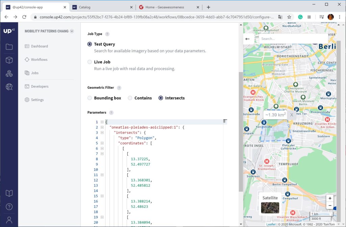The height and width of the screenshot is (227, 346).
Task: Open Dashboard in the project menu
Action: pyautogui.click(x=39, y=46)
